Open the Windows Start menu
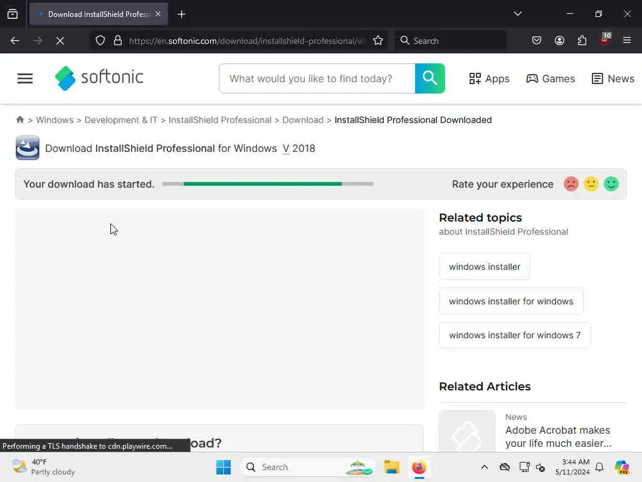The width and height of the screenshot is (642, 482). 224,467
